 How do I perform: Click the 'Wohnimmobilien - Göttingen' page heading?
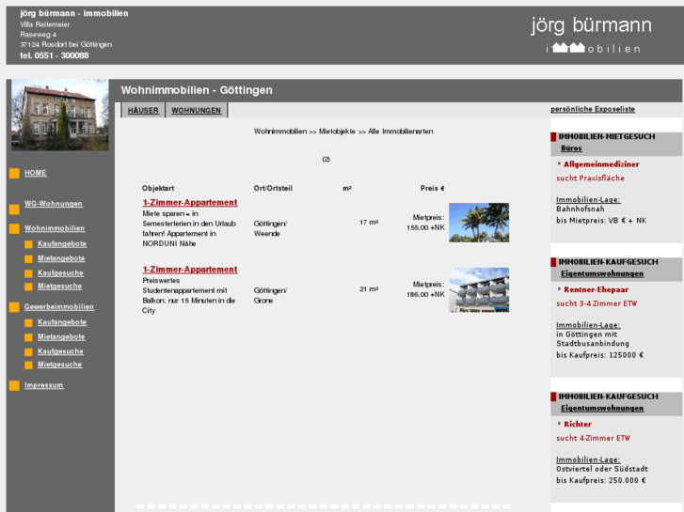point(197,90)
